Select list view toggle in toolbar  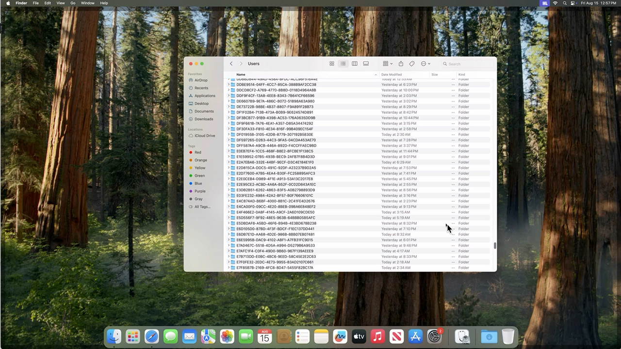click(343, 63)
